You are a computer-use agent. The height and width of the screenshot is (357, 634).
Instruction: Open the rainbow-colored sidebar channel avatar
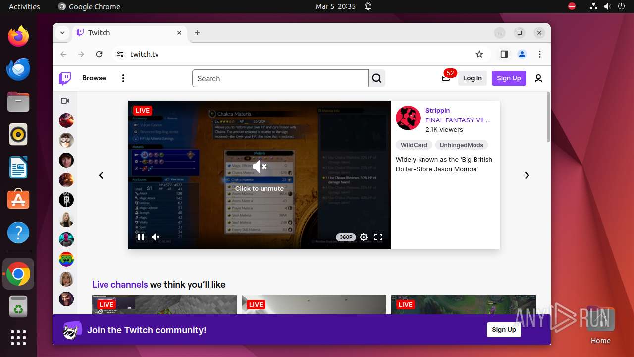[x=66, y=259]
